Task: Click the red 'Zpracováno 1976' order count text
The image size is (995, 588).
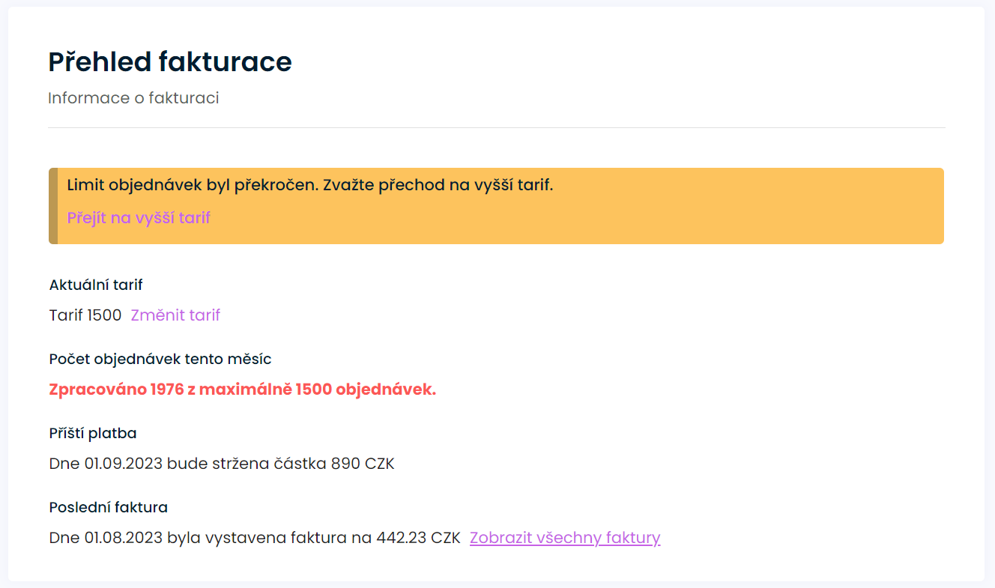Action: pyautogui.click(x=116, y=390)
